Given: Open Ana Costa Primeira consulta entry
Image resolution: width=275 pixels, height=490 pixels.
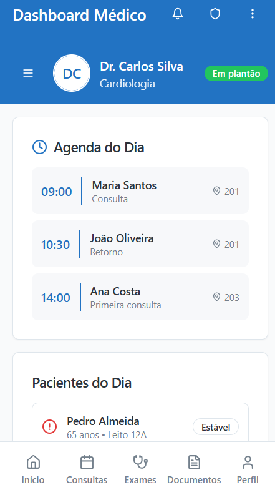Looking at the screenshot, I should coord(140,297).
